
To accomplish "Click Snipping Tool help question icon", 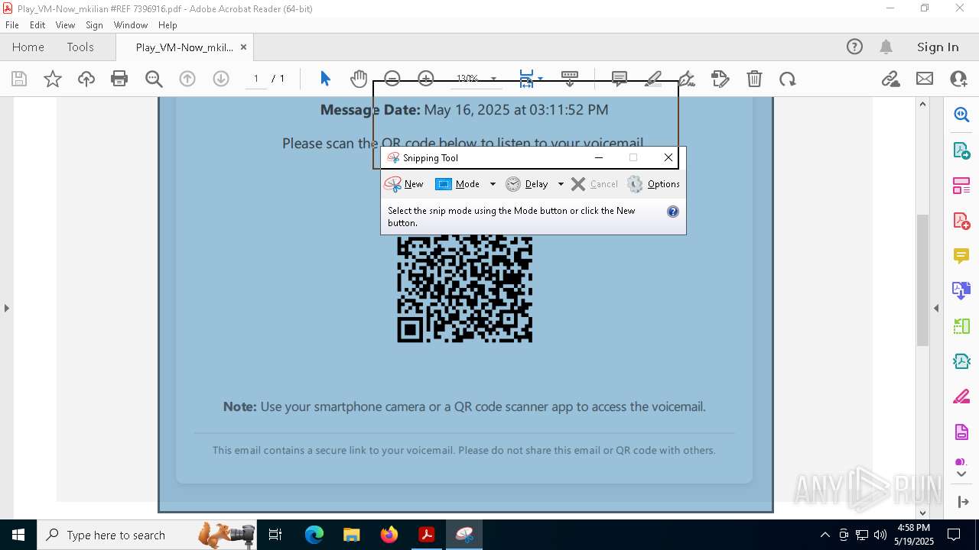I will click(x=673, y=212).
